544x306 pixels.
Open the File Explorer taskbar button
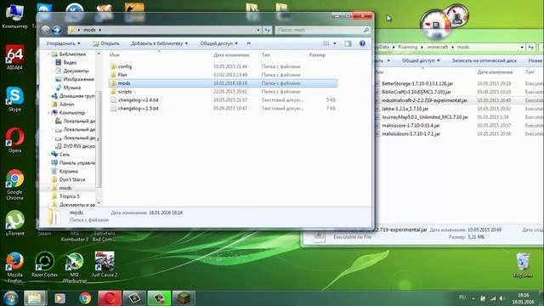[x=35, y=298]
